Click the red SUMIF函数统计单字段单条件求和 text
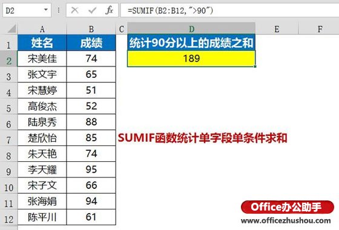339x230 pixels. (202, 138)
